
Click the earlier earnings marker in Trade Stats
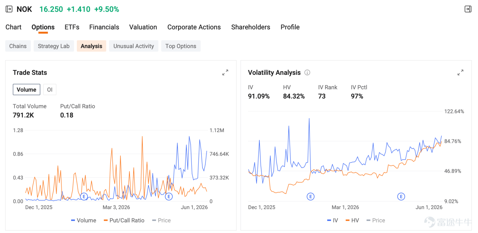tap(84, 197)
